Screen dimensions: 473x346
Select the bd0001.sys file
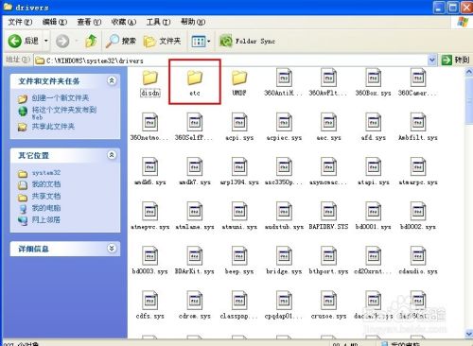[x=373, y=216]
